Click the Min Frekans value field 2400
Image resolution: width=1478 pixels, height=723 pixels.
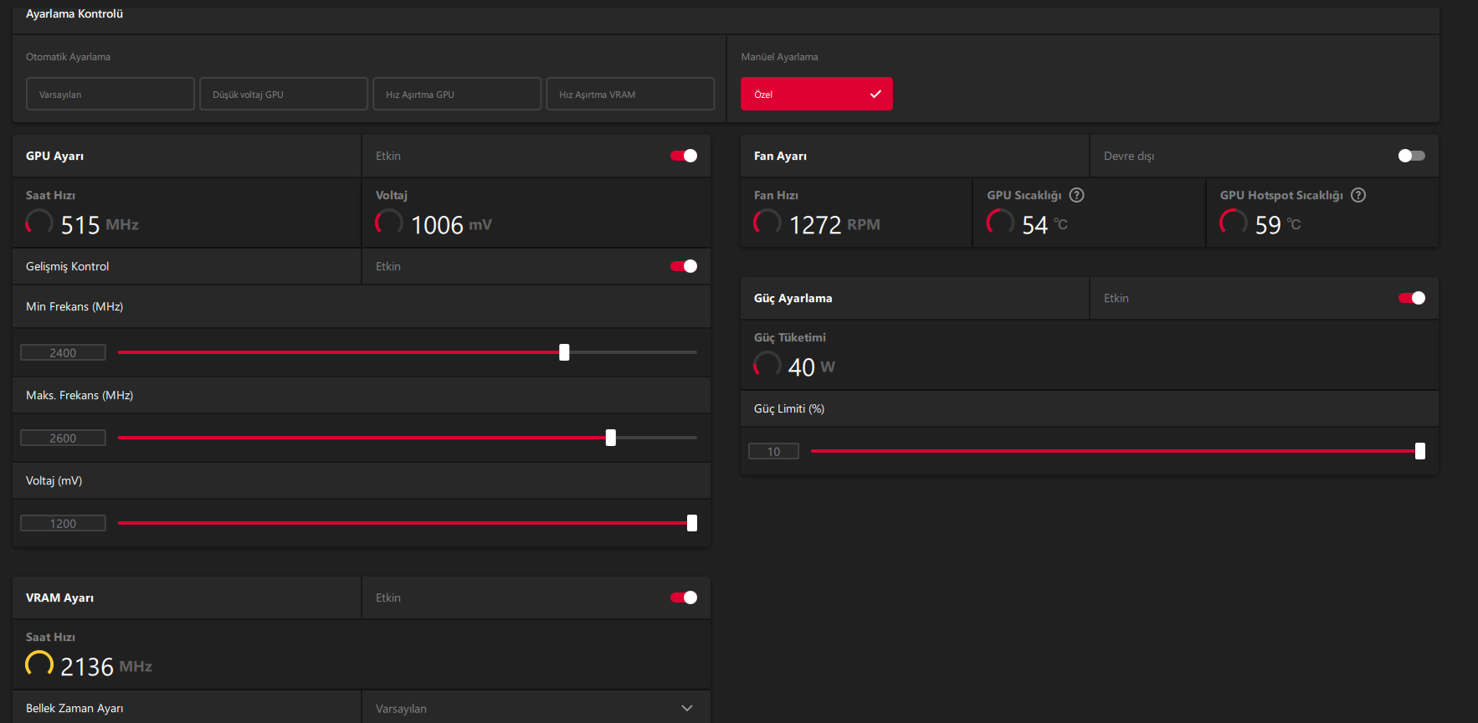63,353
